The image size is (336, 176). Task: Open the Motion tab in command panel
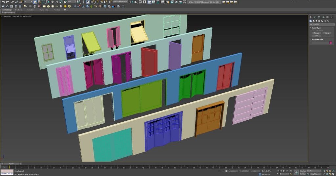tap(324, 17)
